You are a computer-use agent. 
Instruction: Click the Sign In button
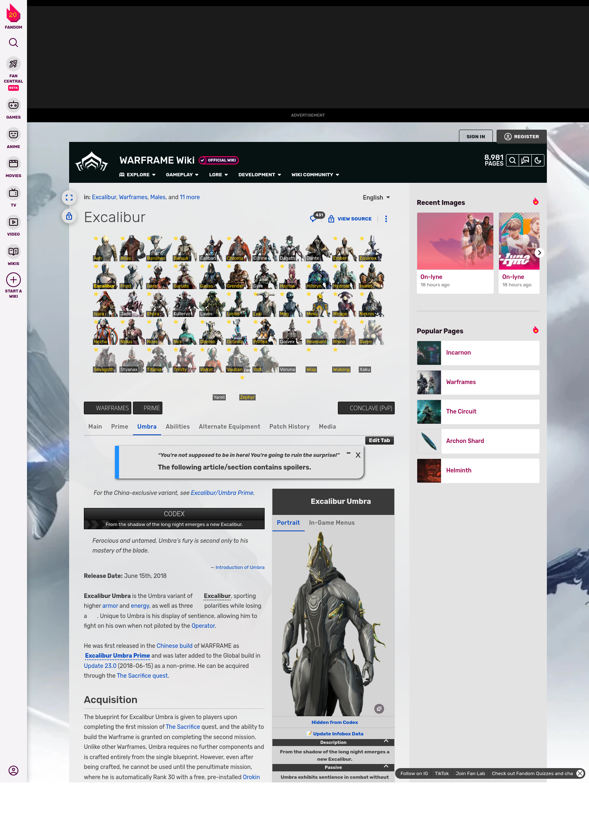pyautogui.click(x=476, y=137)
